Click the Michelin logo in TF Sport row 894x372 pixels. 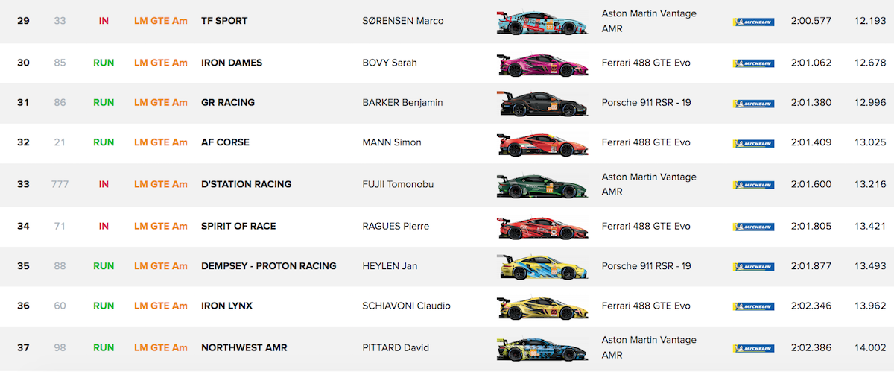click(x=753, y=22)
